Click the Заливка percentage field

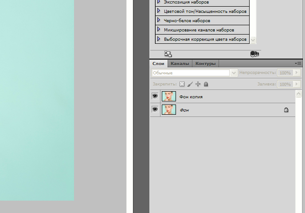285,84
